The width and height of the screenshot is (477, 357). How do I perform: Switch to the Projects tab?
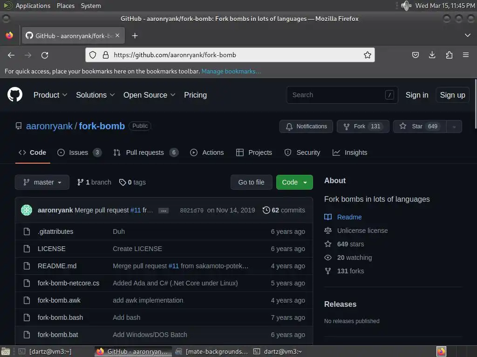click(x=254, y=152)
